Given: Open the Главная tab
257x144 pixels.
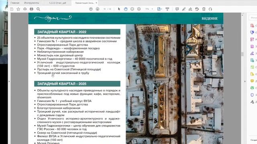Looking at the screenshot, I should (15, 3).
